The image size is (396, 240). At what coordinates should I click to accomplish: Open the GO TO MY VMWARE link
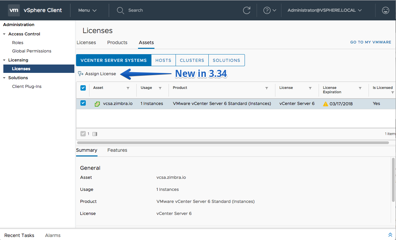tap(371, 42)
